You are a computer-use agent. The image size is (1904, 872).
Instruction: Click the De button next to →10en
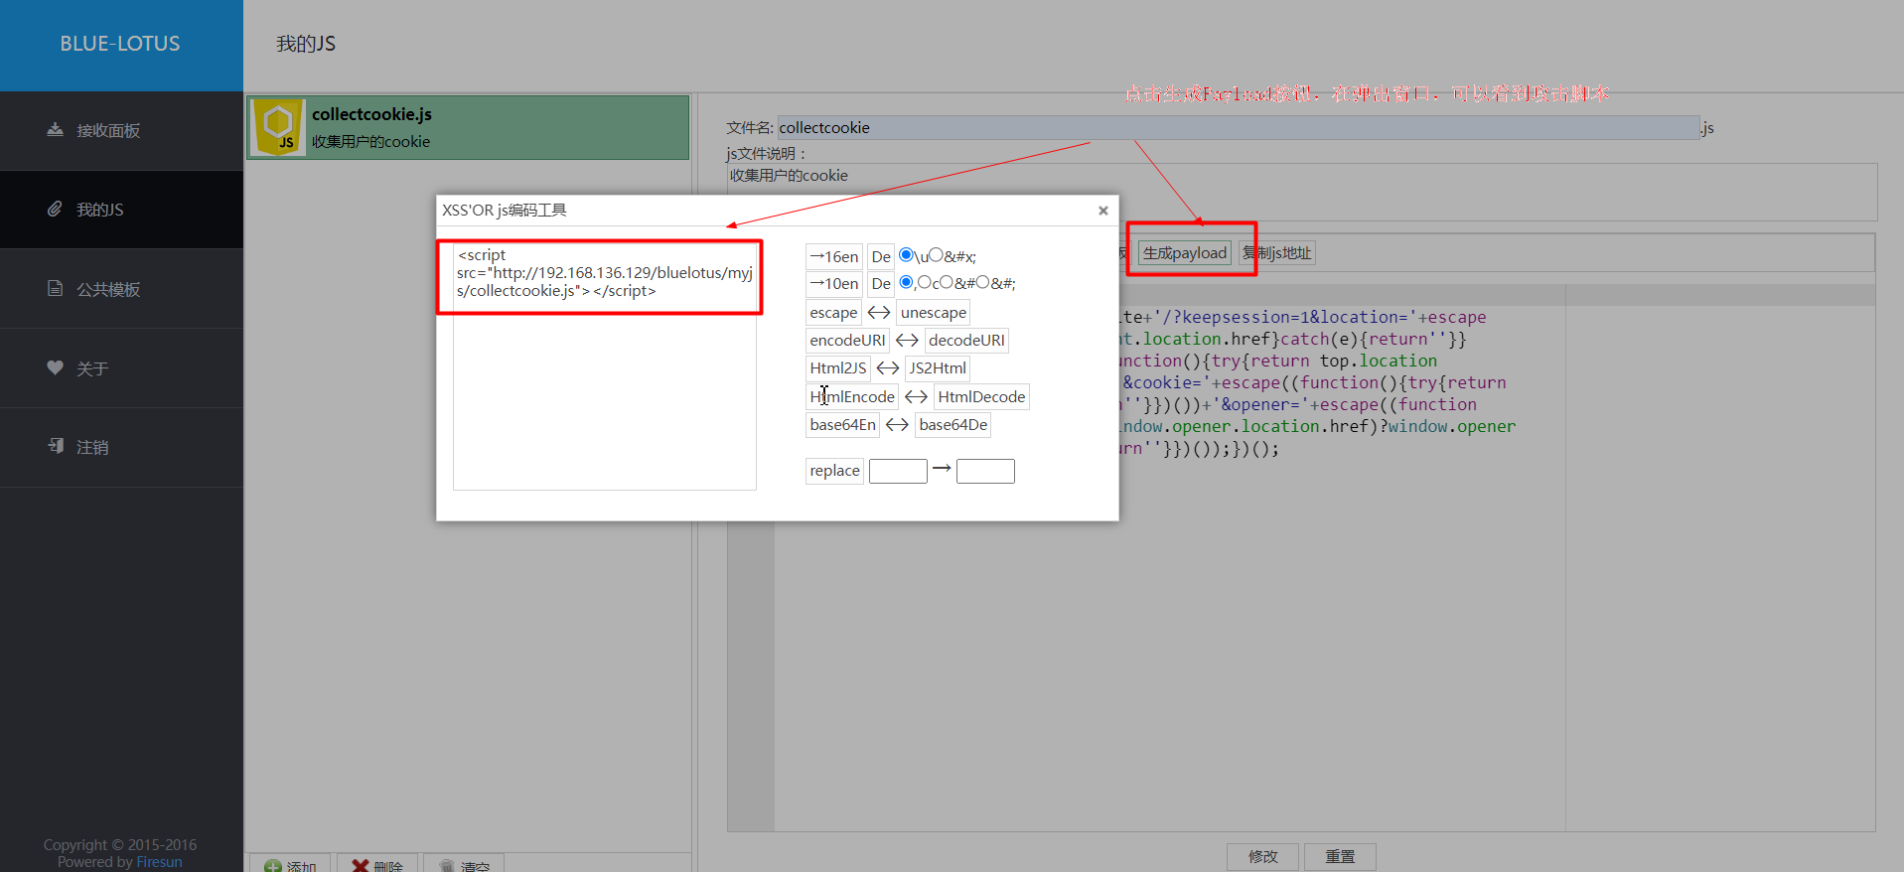881,284
